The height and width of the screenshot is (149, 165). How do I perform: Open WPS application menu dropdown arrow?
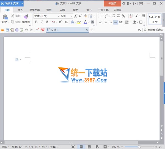pyautogui.click(x=22, y=4)
